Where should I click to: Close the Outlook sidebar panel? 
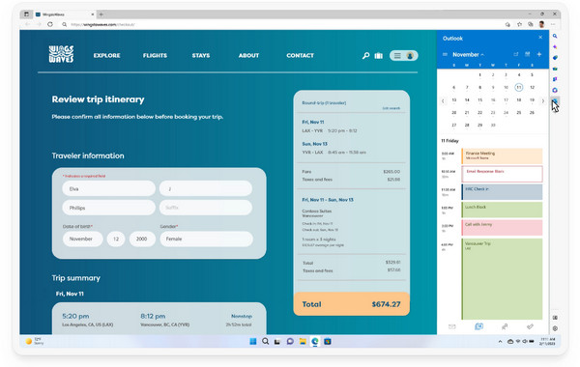click(x=540, y=38)
